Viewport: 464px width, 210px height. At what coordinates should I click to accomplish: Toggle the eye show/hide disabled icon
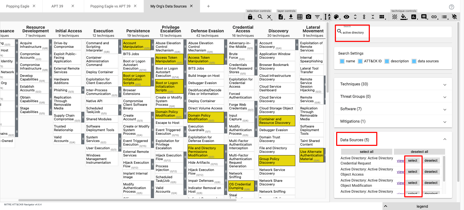(346, 17)
